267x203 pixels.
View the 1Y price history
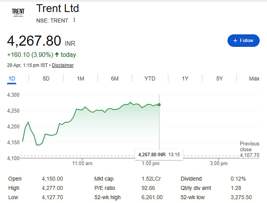point(185,78)
